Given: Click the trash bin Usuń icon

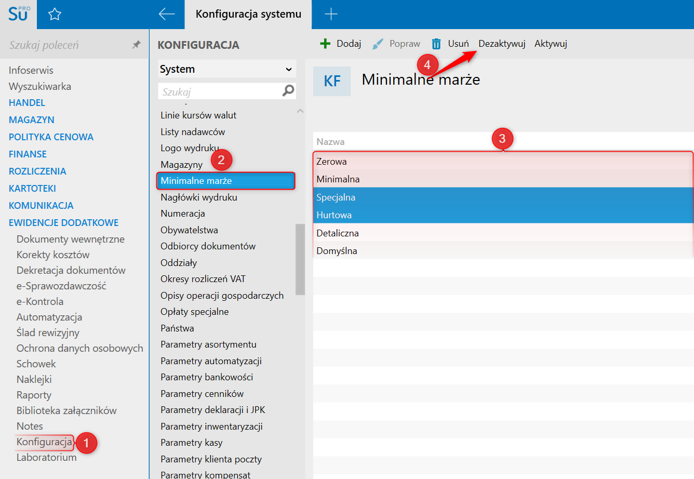Looking at the screenshot, I should click(436, 44).
